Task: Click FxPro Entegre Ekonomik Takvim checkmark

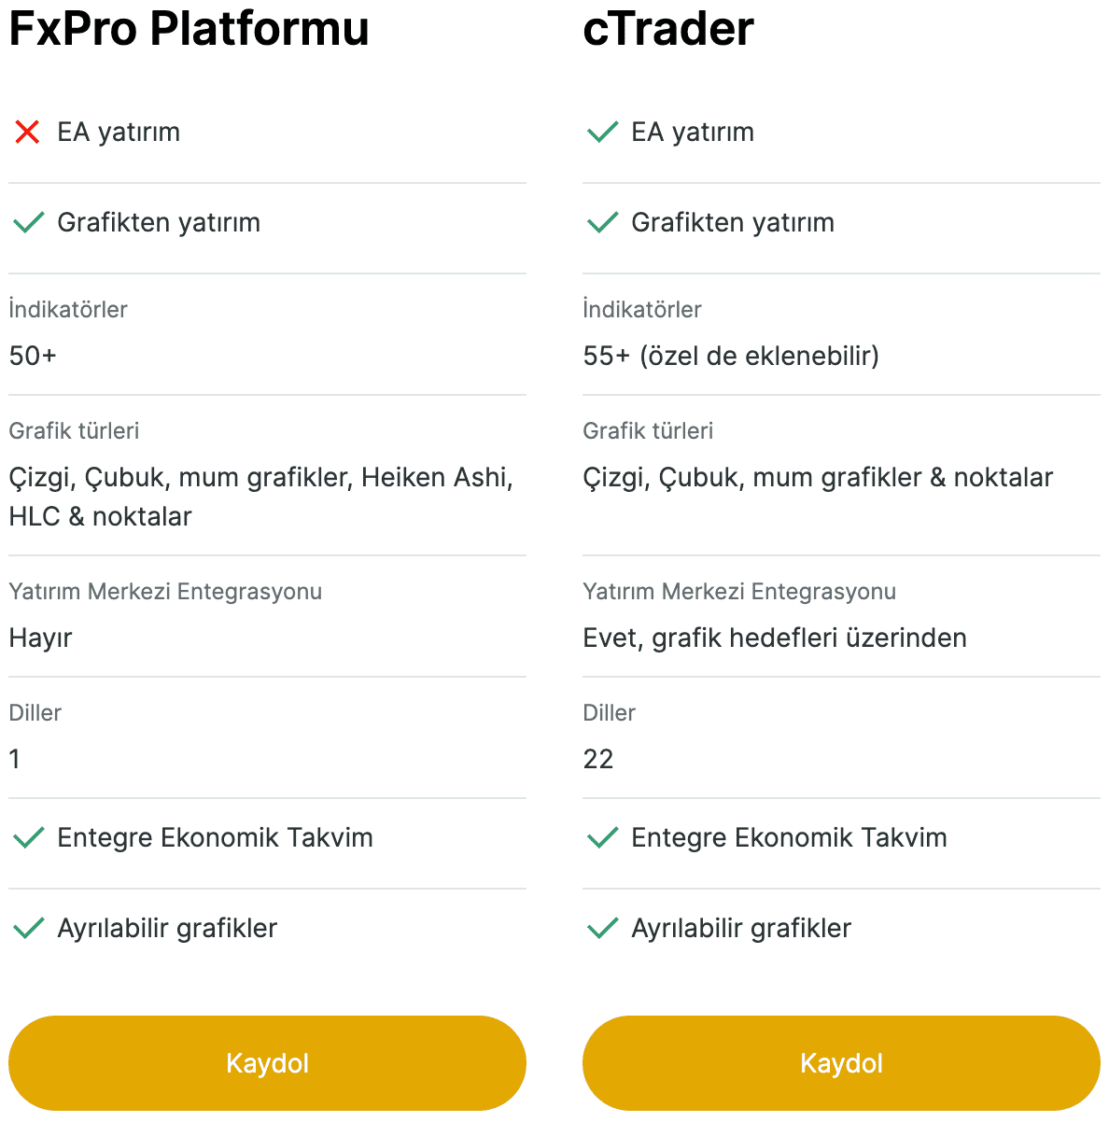Action: click(29, 837)
